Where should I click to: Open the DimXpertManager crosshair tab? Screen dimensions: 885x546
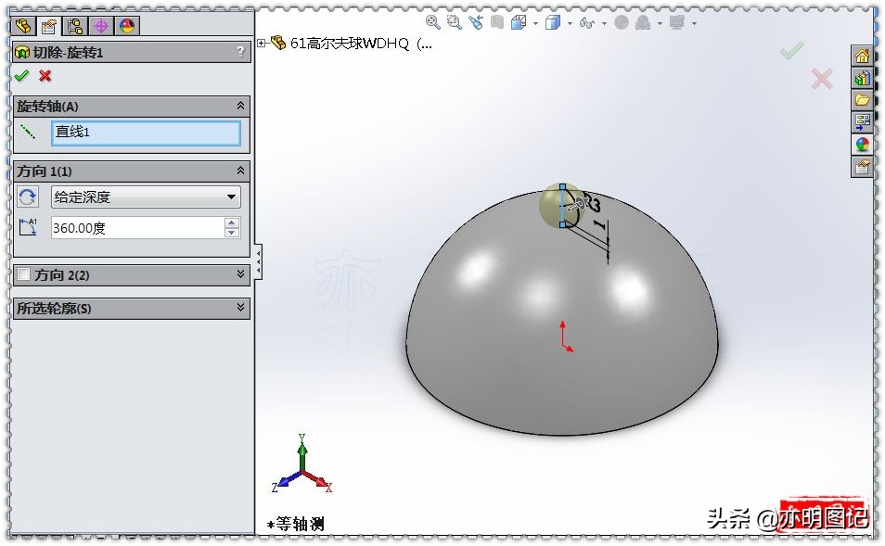click(101, 26)
